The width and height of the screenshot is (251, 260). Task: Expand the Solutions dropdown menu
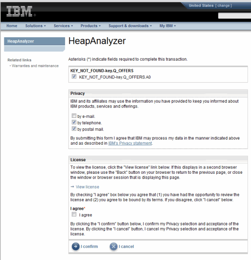coord(36,26)
